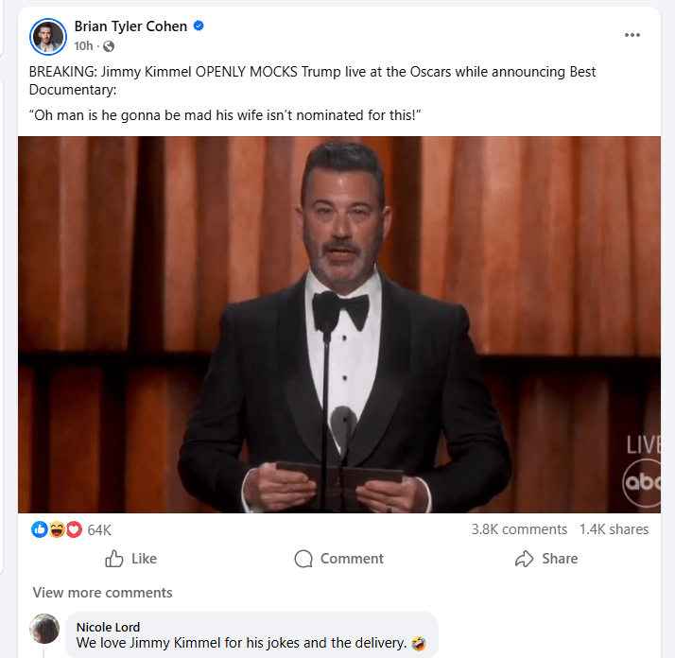Open Nicole Lord's profile name link
Screen dimensions: 675x658
(x=110, y=625)
